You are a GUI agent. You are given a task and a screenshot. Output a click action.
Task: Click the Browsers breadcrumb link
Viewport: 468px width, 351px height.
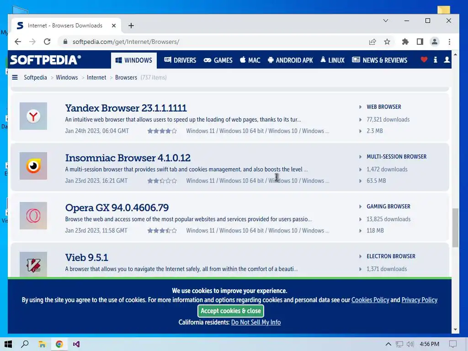tap(126, 77)
